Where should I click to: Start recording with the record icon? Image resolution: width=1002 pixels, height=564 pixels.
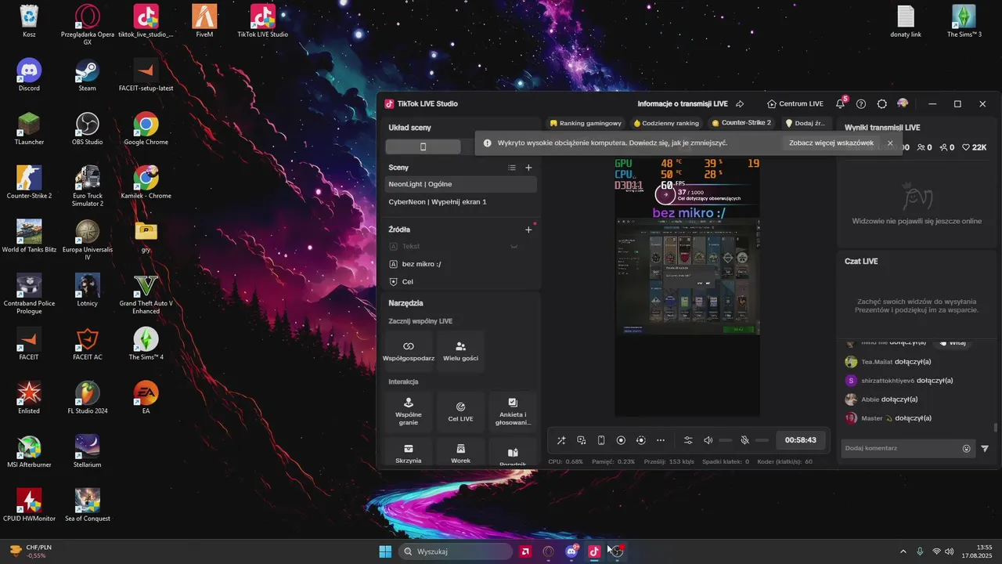pyautogui.click(x=621, y=440)
